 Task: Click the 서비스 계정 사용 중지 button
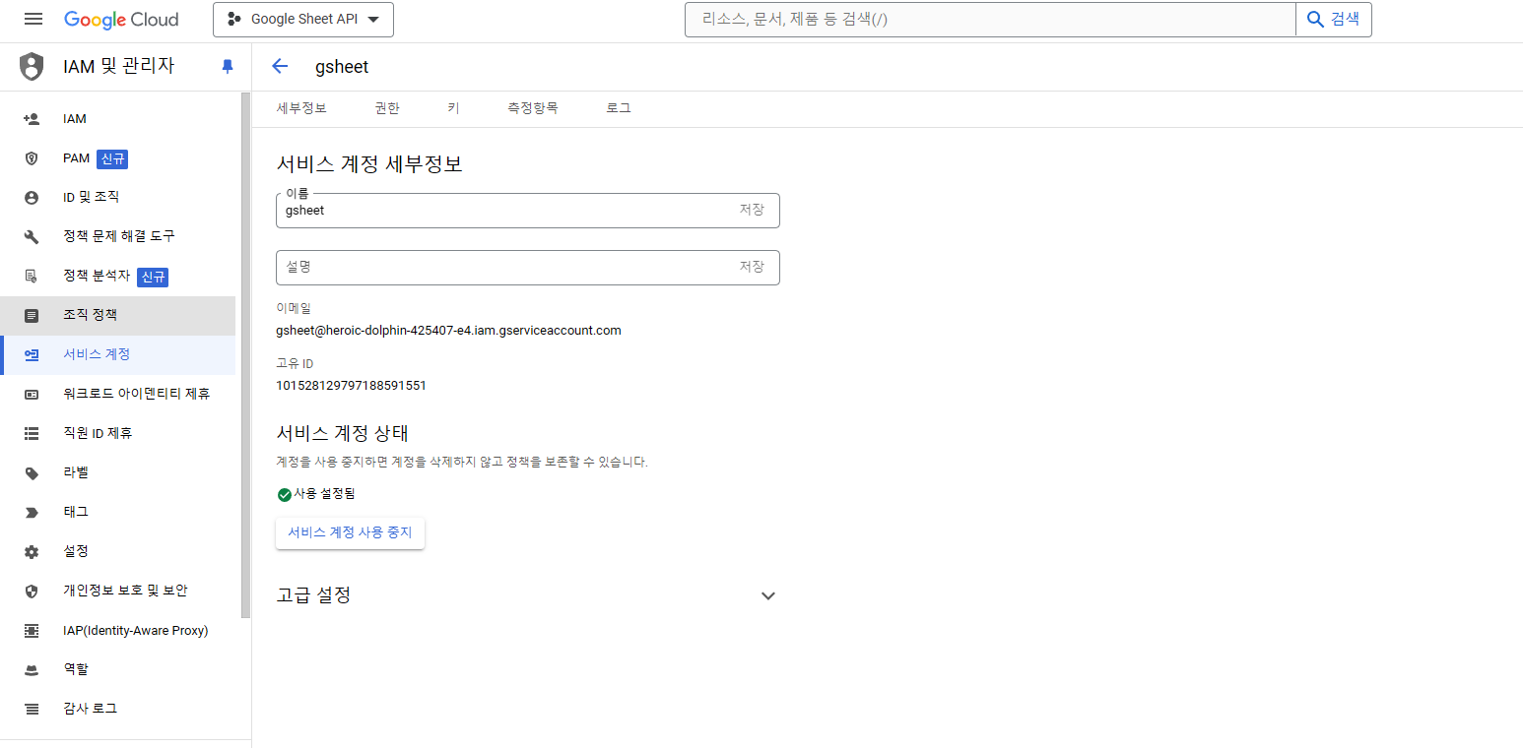[351, 533]
